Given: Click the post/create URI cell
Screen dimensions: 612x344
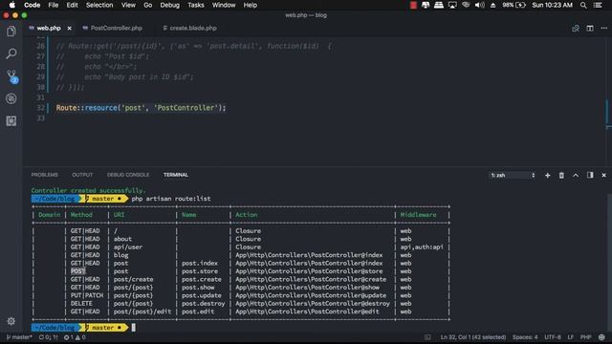Looking at the screenshot, I should click(134, 279).
